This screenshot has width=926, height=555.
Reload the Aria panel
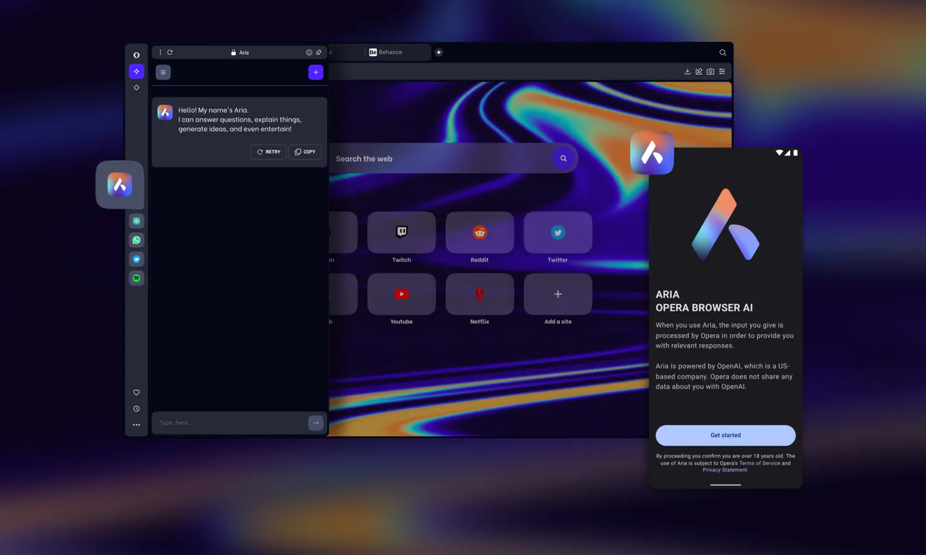click(170, 52)
